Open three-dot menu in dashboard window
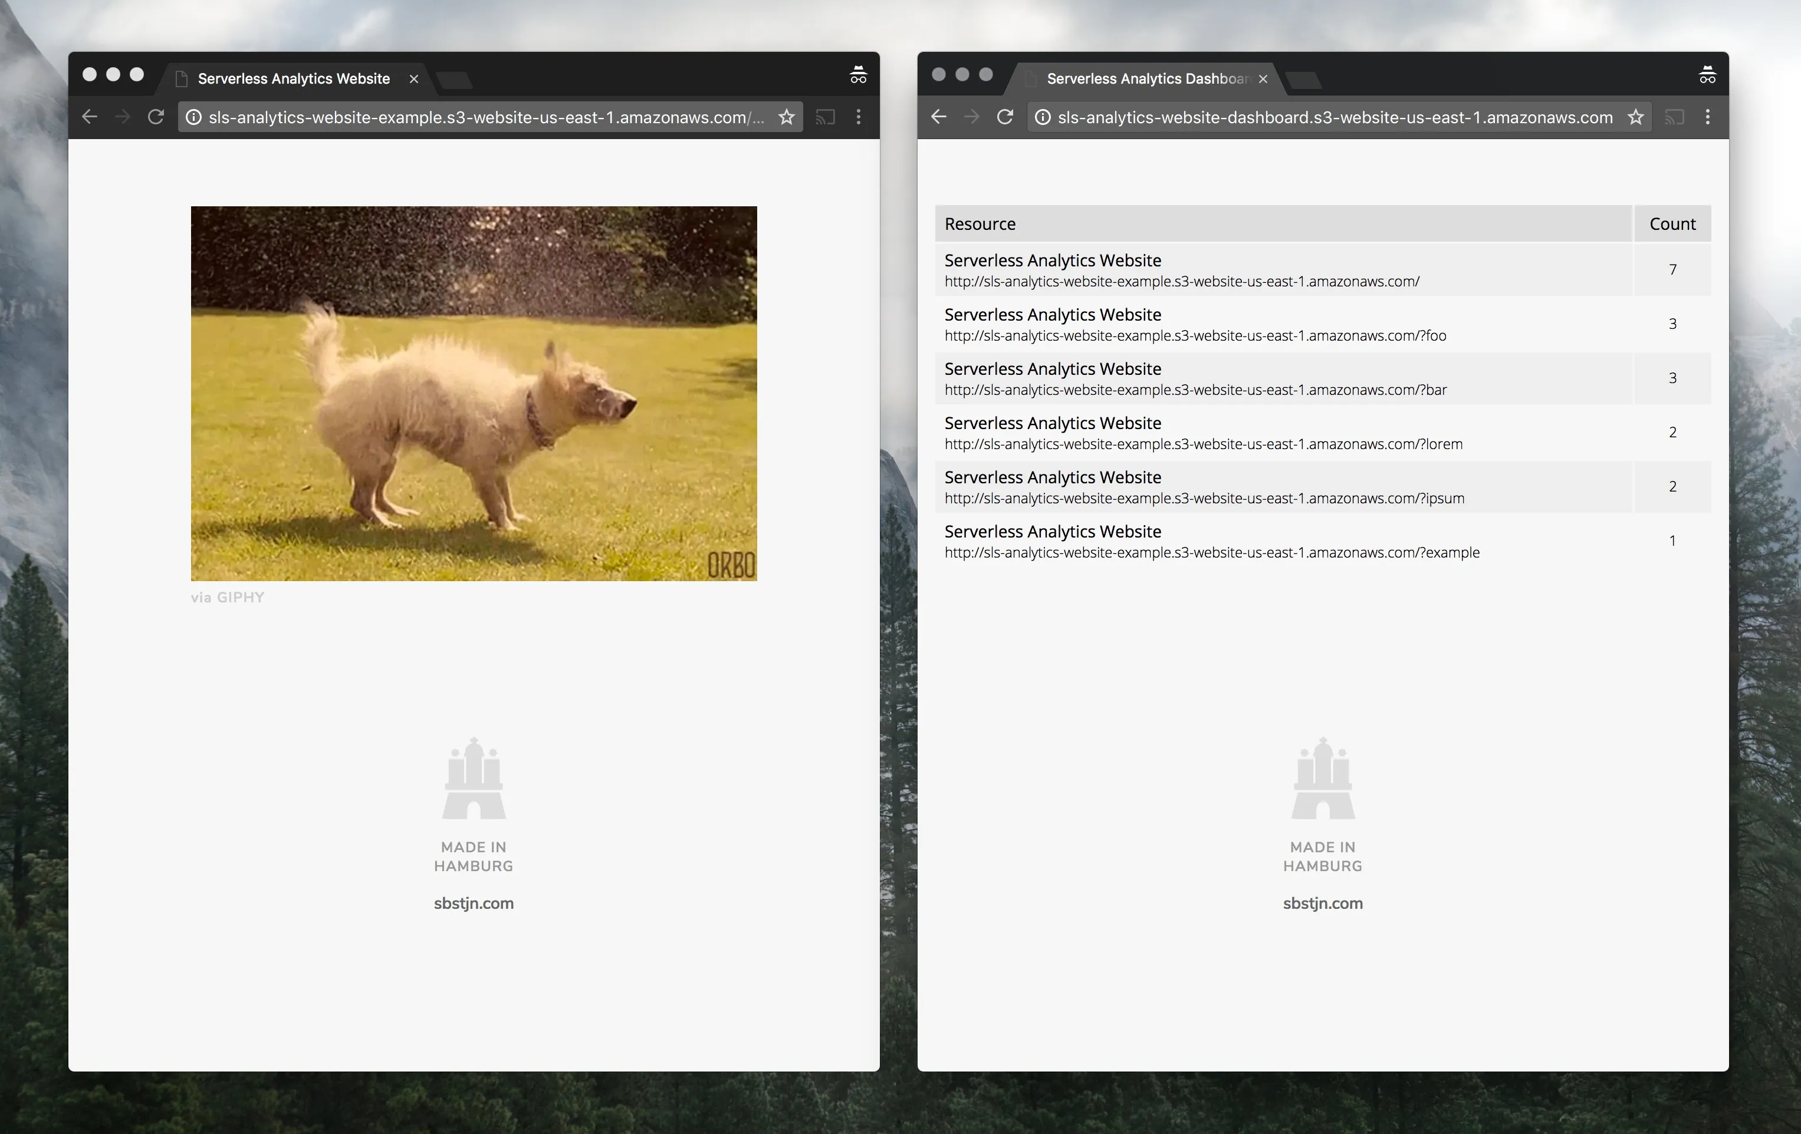The width and height of the screenshot is (1801, 1134). coord(1707,117)
